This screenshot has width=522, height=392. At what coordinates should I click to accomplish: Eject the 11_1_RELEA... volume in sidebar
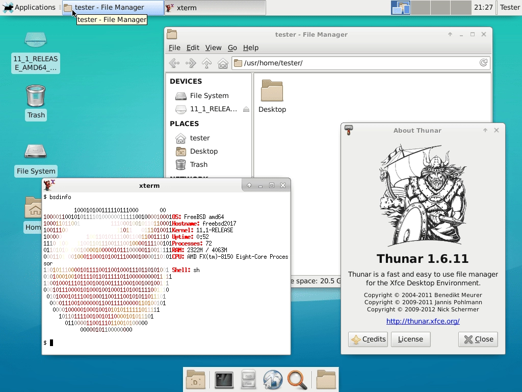[246, 109]
